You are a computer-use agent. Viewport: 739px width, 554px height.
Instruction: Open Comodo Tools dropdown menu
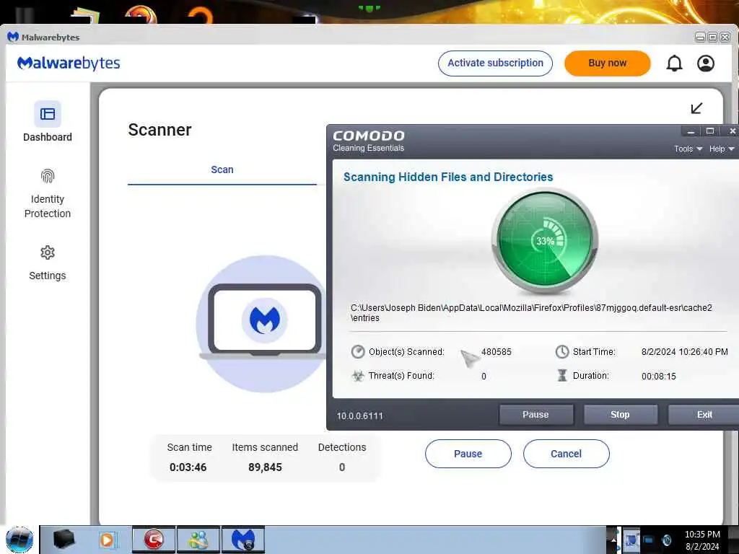[688, 149]
